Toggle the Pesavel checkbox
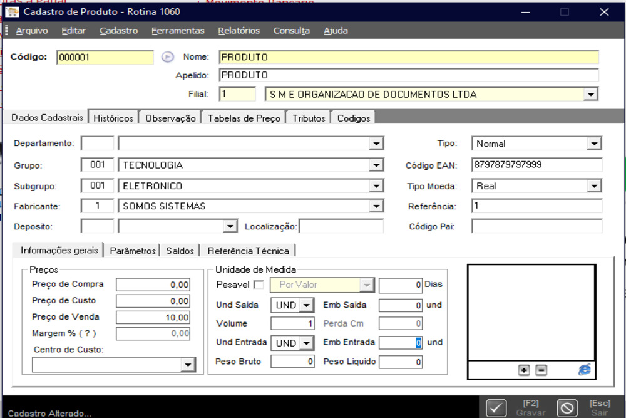Viewport: 626px width, 418px height. [x=259, y=285]
